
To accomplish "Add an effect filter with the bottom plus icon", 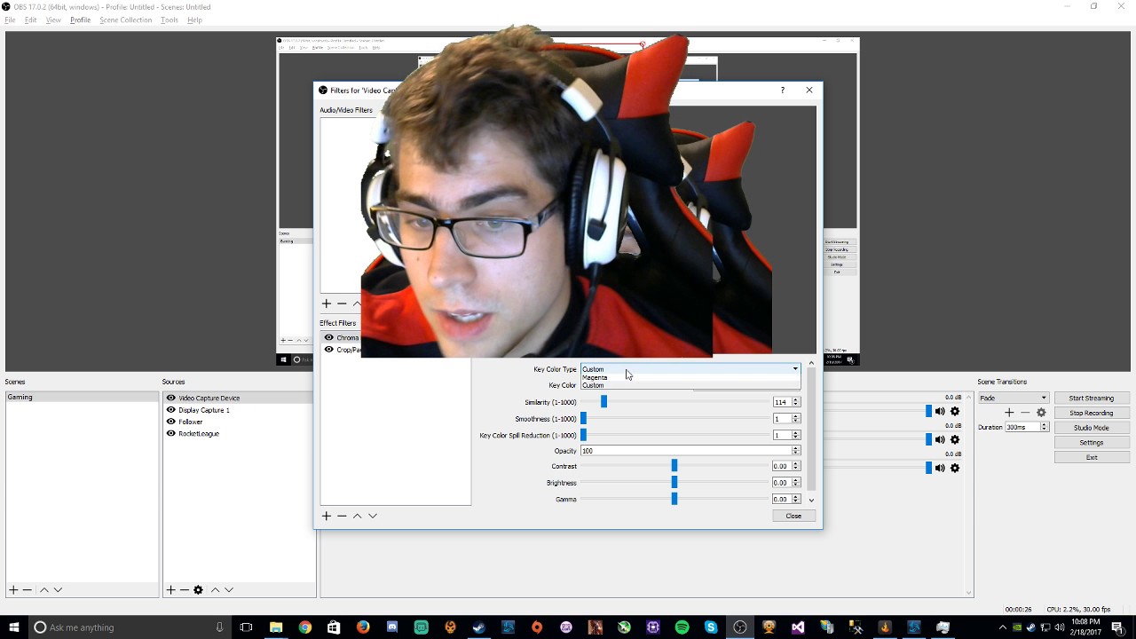I will pyautogui.click(x=326, y=516).
